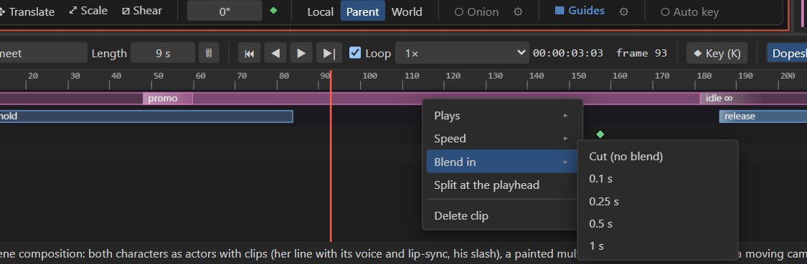Click green keyframe diamond on timeline track
The width and height of the screenshot is (807, 264).
600,134
